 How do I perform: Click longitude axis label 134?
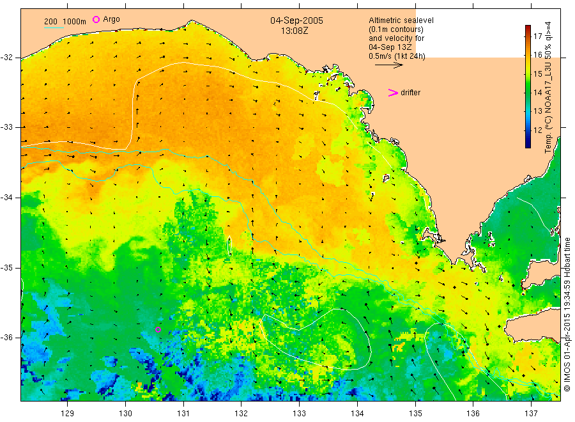[x=357, y=413]
